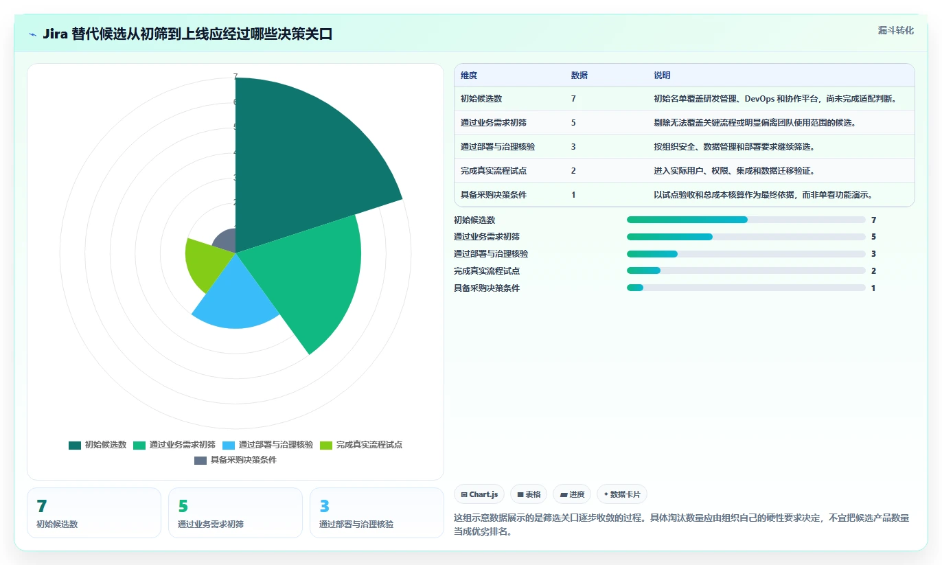Click the 初始候选数 progress bar
Screen dimensions: 942x565
tap(746, 220)
